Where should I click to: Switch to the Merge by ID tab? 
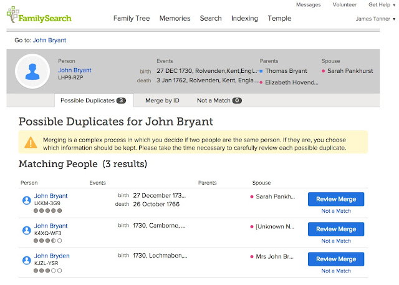(x=162, y=100)
